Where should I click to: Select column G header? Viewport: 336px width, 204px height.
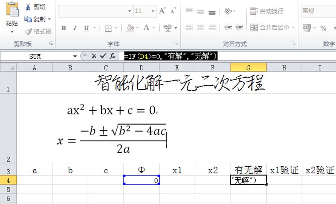click(x=248, y=68)
